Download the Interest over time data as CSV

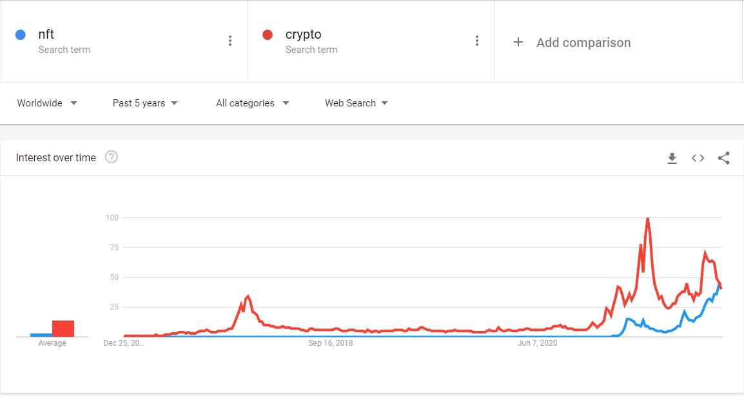click(672, 158)
